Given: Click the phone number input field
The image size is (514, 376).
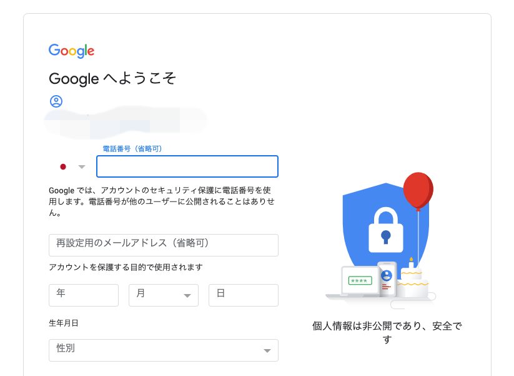Looking at the screenshot, I should click(x=187, y=166).
